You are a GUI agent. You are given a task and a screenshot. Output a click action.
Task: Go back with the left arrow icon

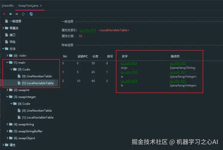point(10,14)
